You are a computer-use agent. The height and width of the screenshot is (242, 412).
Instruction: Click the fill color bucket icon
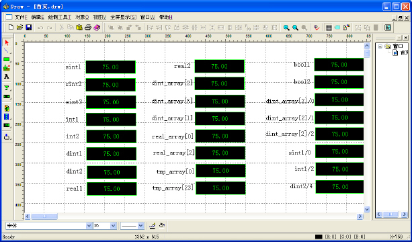[x=162, y=225]
